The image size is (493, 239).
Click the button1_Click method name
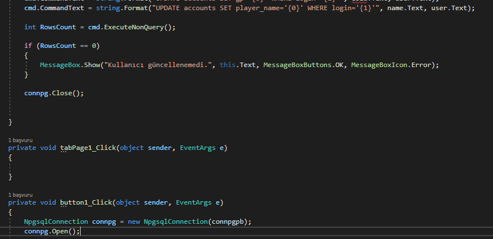pos(86,202)
